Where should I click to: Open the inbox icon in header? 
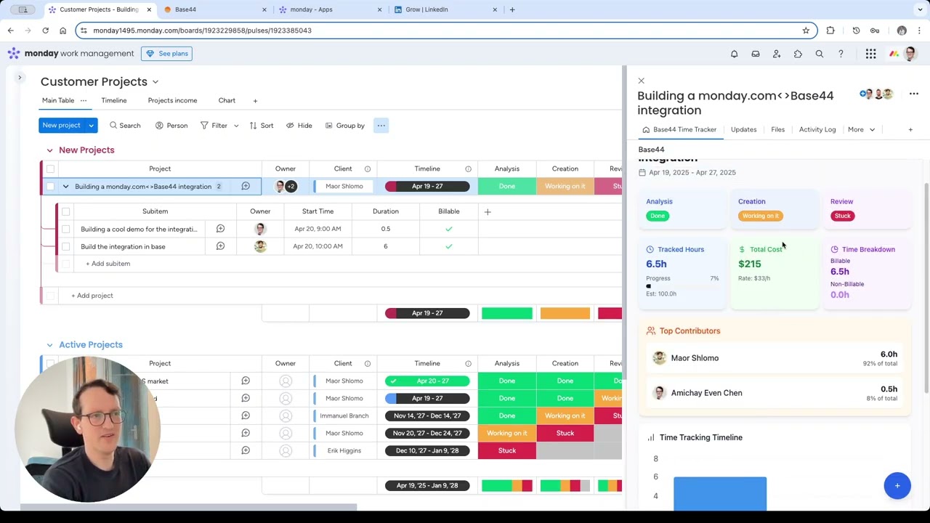coord(756,54)
